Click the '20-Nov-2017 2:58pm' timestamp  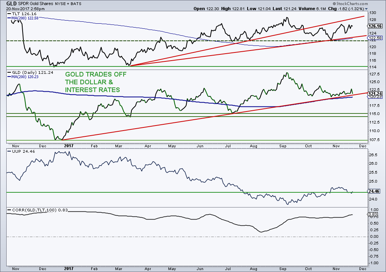point(25,9)
